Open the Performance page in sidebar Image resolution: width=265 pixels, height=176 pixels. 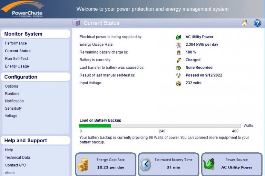point(16,43)
